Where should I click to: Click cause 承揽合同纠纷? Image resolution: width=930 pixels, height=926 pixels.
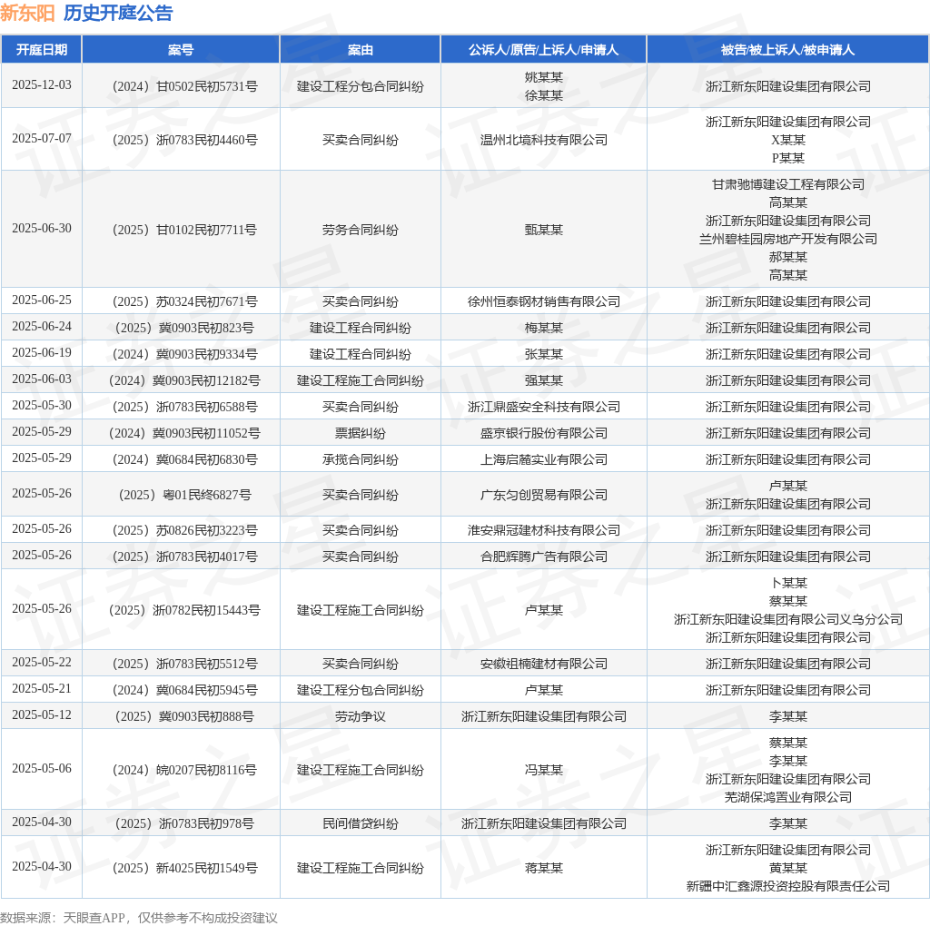click(x=360, y=459)
